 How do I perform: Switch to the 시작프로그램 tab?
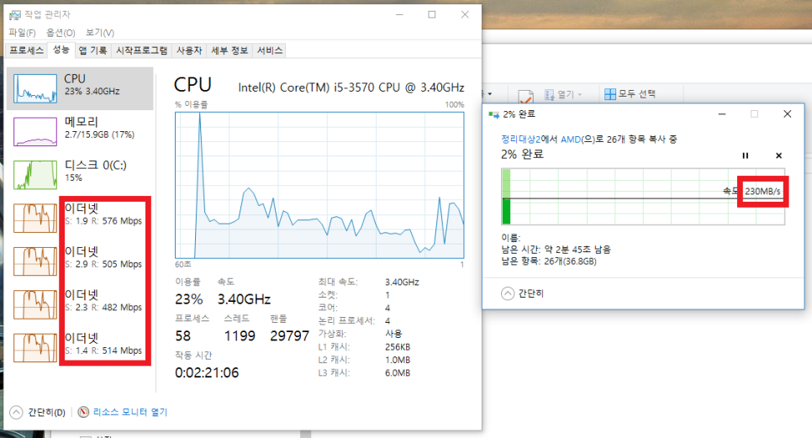tap(141, 50)
